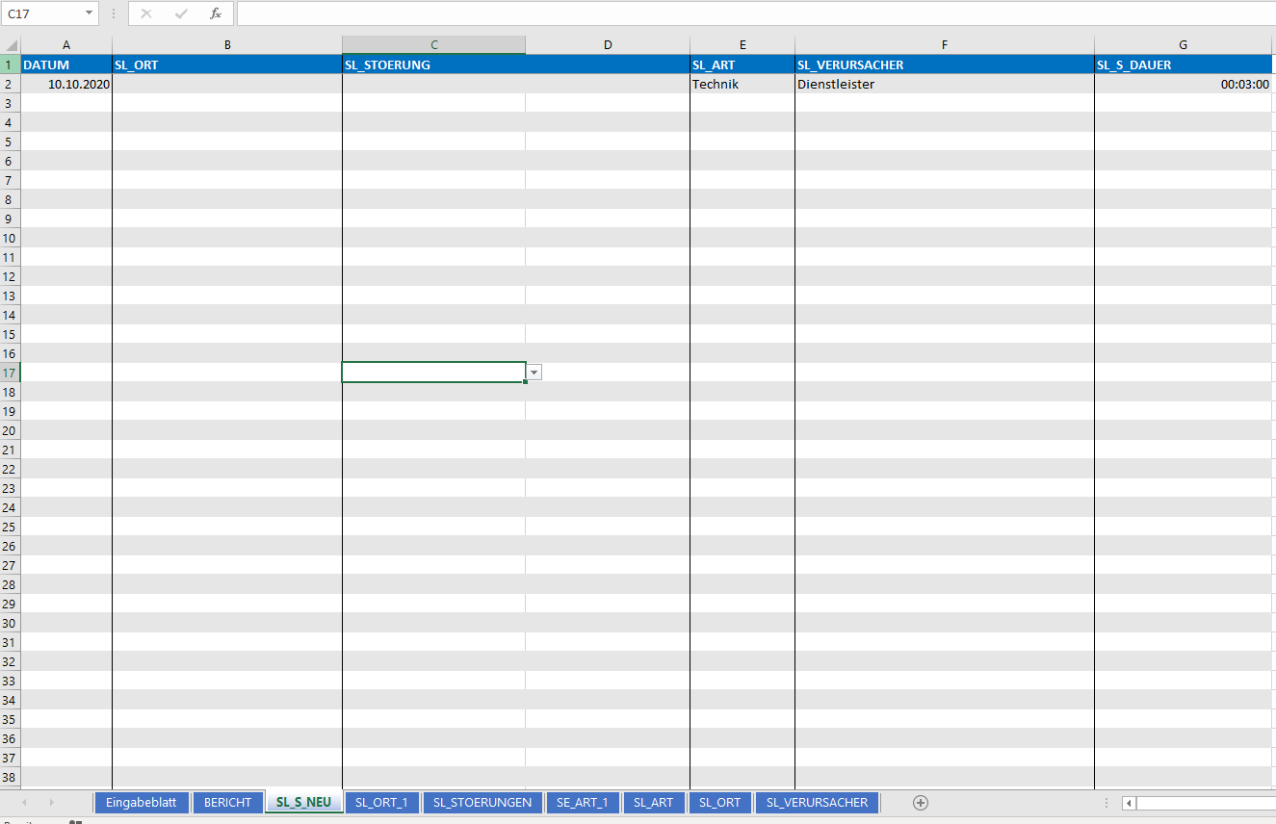Click the Enter checkmark icon

pos(181,13)
